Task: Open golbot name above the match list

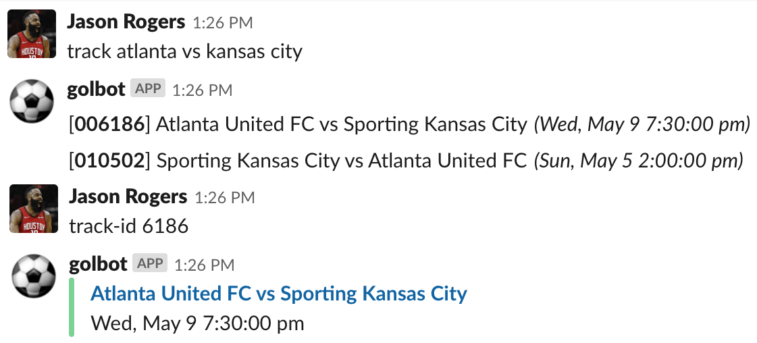Action: coord(96,89)
